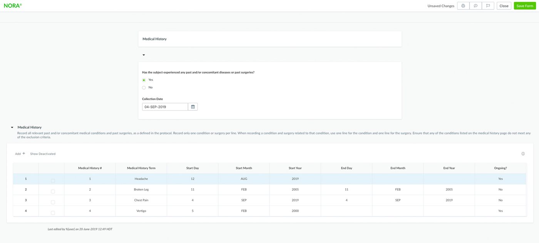539x243 pixels.
Task: Click Show Deactivated link
Action: 43,154
